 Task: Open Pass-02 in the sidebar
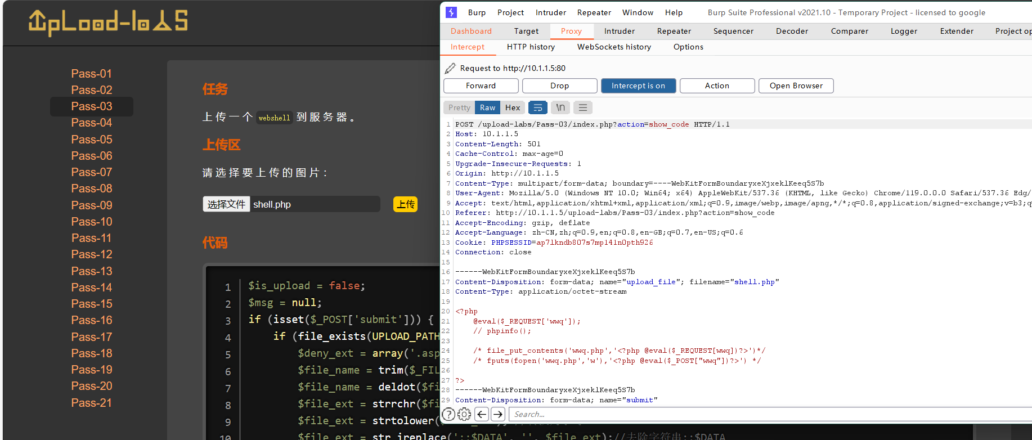[91, 90]
